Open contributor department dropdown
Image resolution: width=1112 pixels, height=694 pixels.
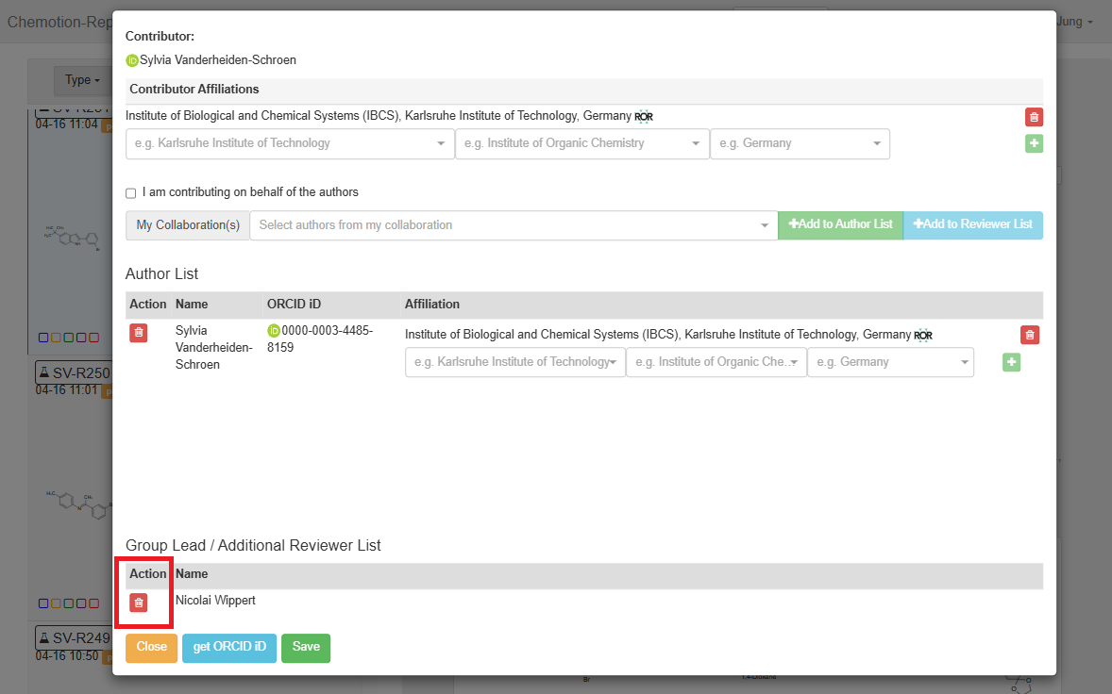tap(581, 144)
